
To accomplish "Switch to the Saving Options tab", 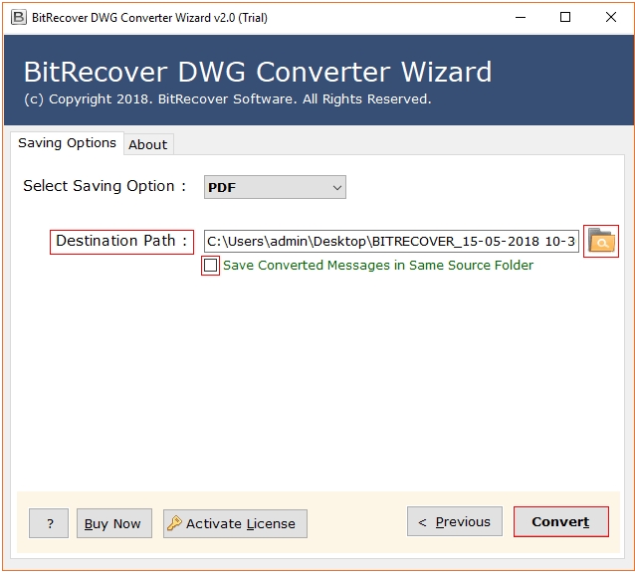I will click(68, 143).
